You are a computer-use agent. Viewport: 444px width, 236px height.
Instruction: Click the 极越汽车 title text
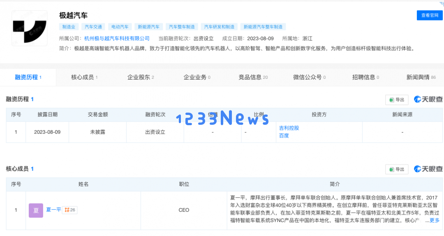[73, 15]
